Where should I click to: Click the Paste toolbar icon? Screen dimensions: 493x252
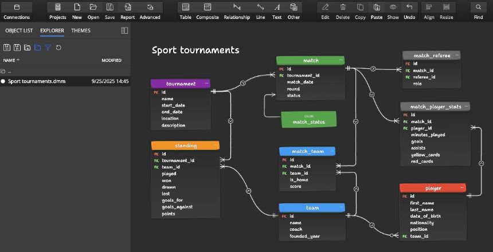377,11
